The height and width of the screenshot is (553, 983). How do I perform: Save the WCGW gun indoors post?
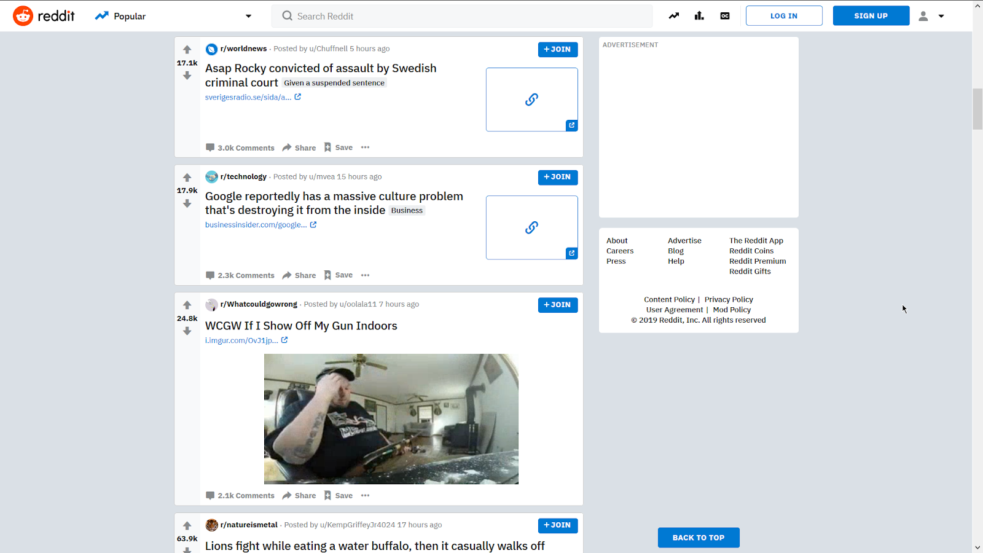[x=339, y=495]
